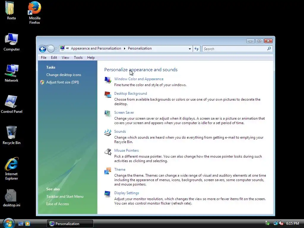Viewport: 304px width, 228px height.
Task: Open the Screen Saver link
Action: pos(124,113)
